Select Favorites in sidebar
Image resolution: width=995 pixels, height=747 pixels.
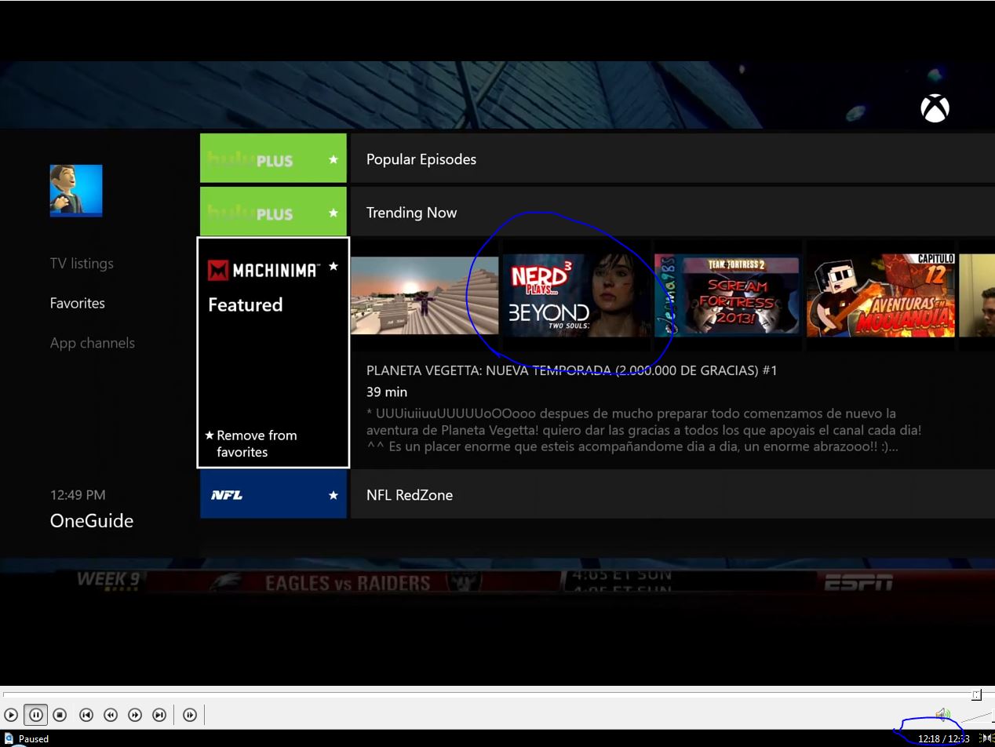77,303
